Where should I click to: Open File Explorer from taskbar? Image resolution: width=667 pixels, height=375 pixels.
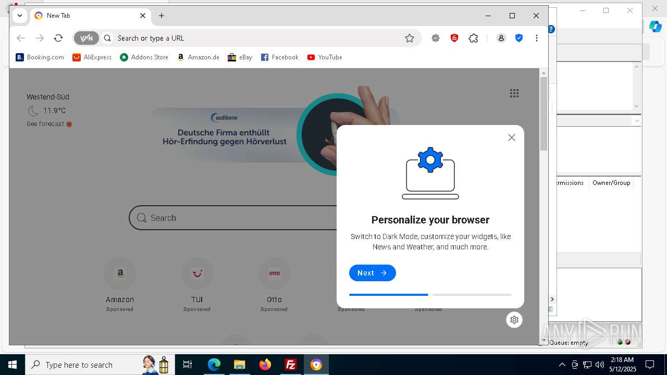point(239,365)
